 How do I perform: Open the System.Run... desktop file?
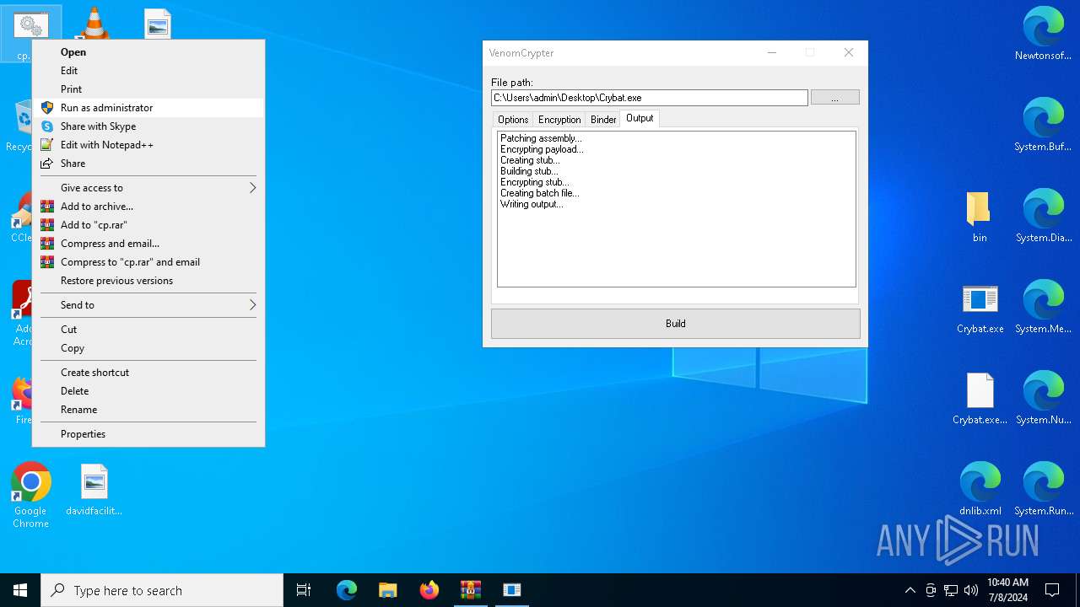click(1044, 490)
